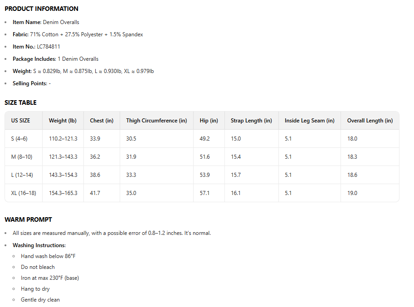Click the Weight (lb) column header
Screen dimensions: 414x307
pyautogui.click(x=63, y=121)
